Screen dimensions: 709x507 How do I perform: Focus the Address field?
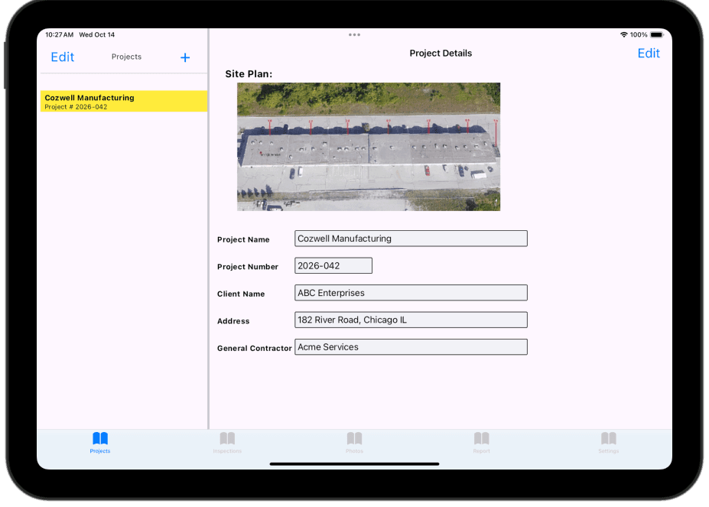(411, 320)
